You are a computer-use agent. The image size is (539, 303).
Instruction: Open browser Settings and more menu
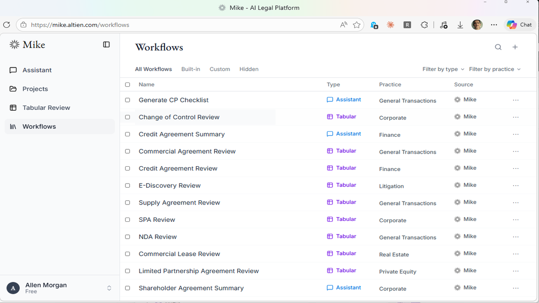click(494, 25)
